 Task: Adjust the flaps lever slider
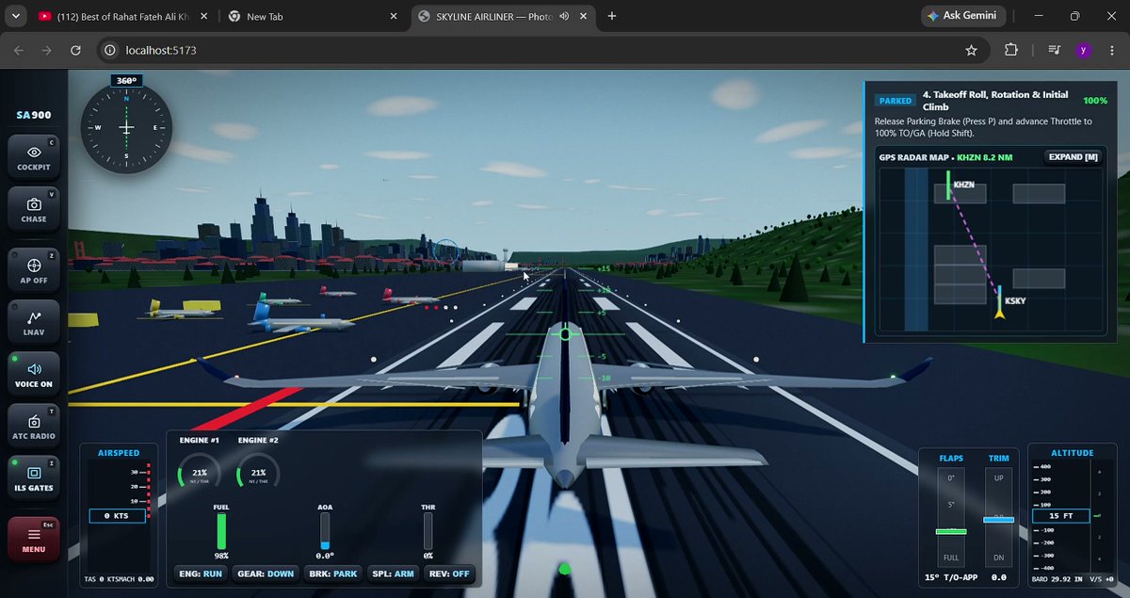951,531
